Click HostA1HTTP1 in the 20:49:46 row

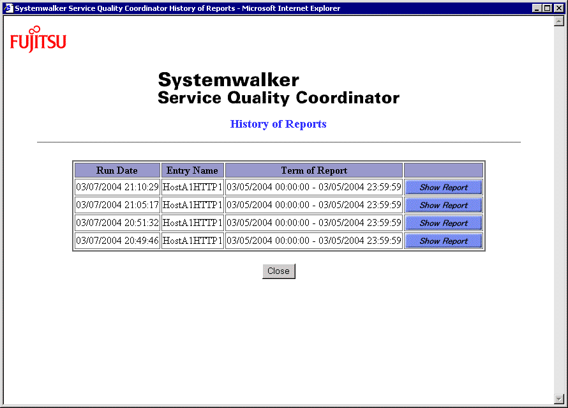point(192,241)
